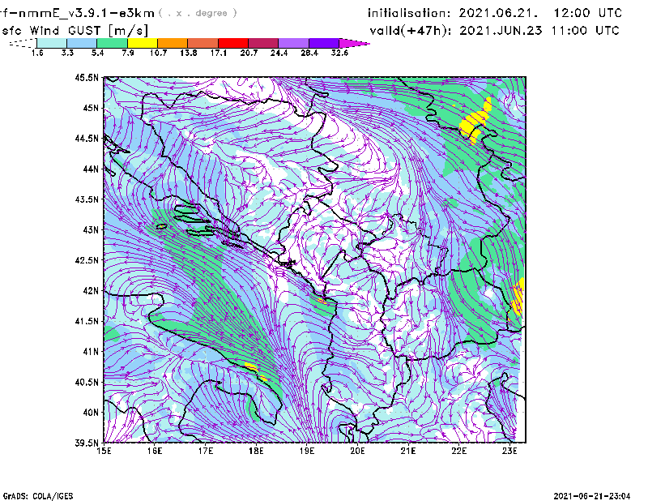This screenshot has width=648, height=501.
Task: Click the "sfc Wind GUST [m/s]" title
Action: (75, 31)
